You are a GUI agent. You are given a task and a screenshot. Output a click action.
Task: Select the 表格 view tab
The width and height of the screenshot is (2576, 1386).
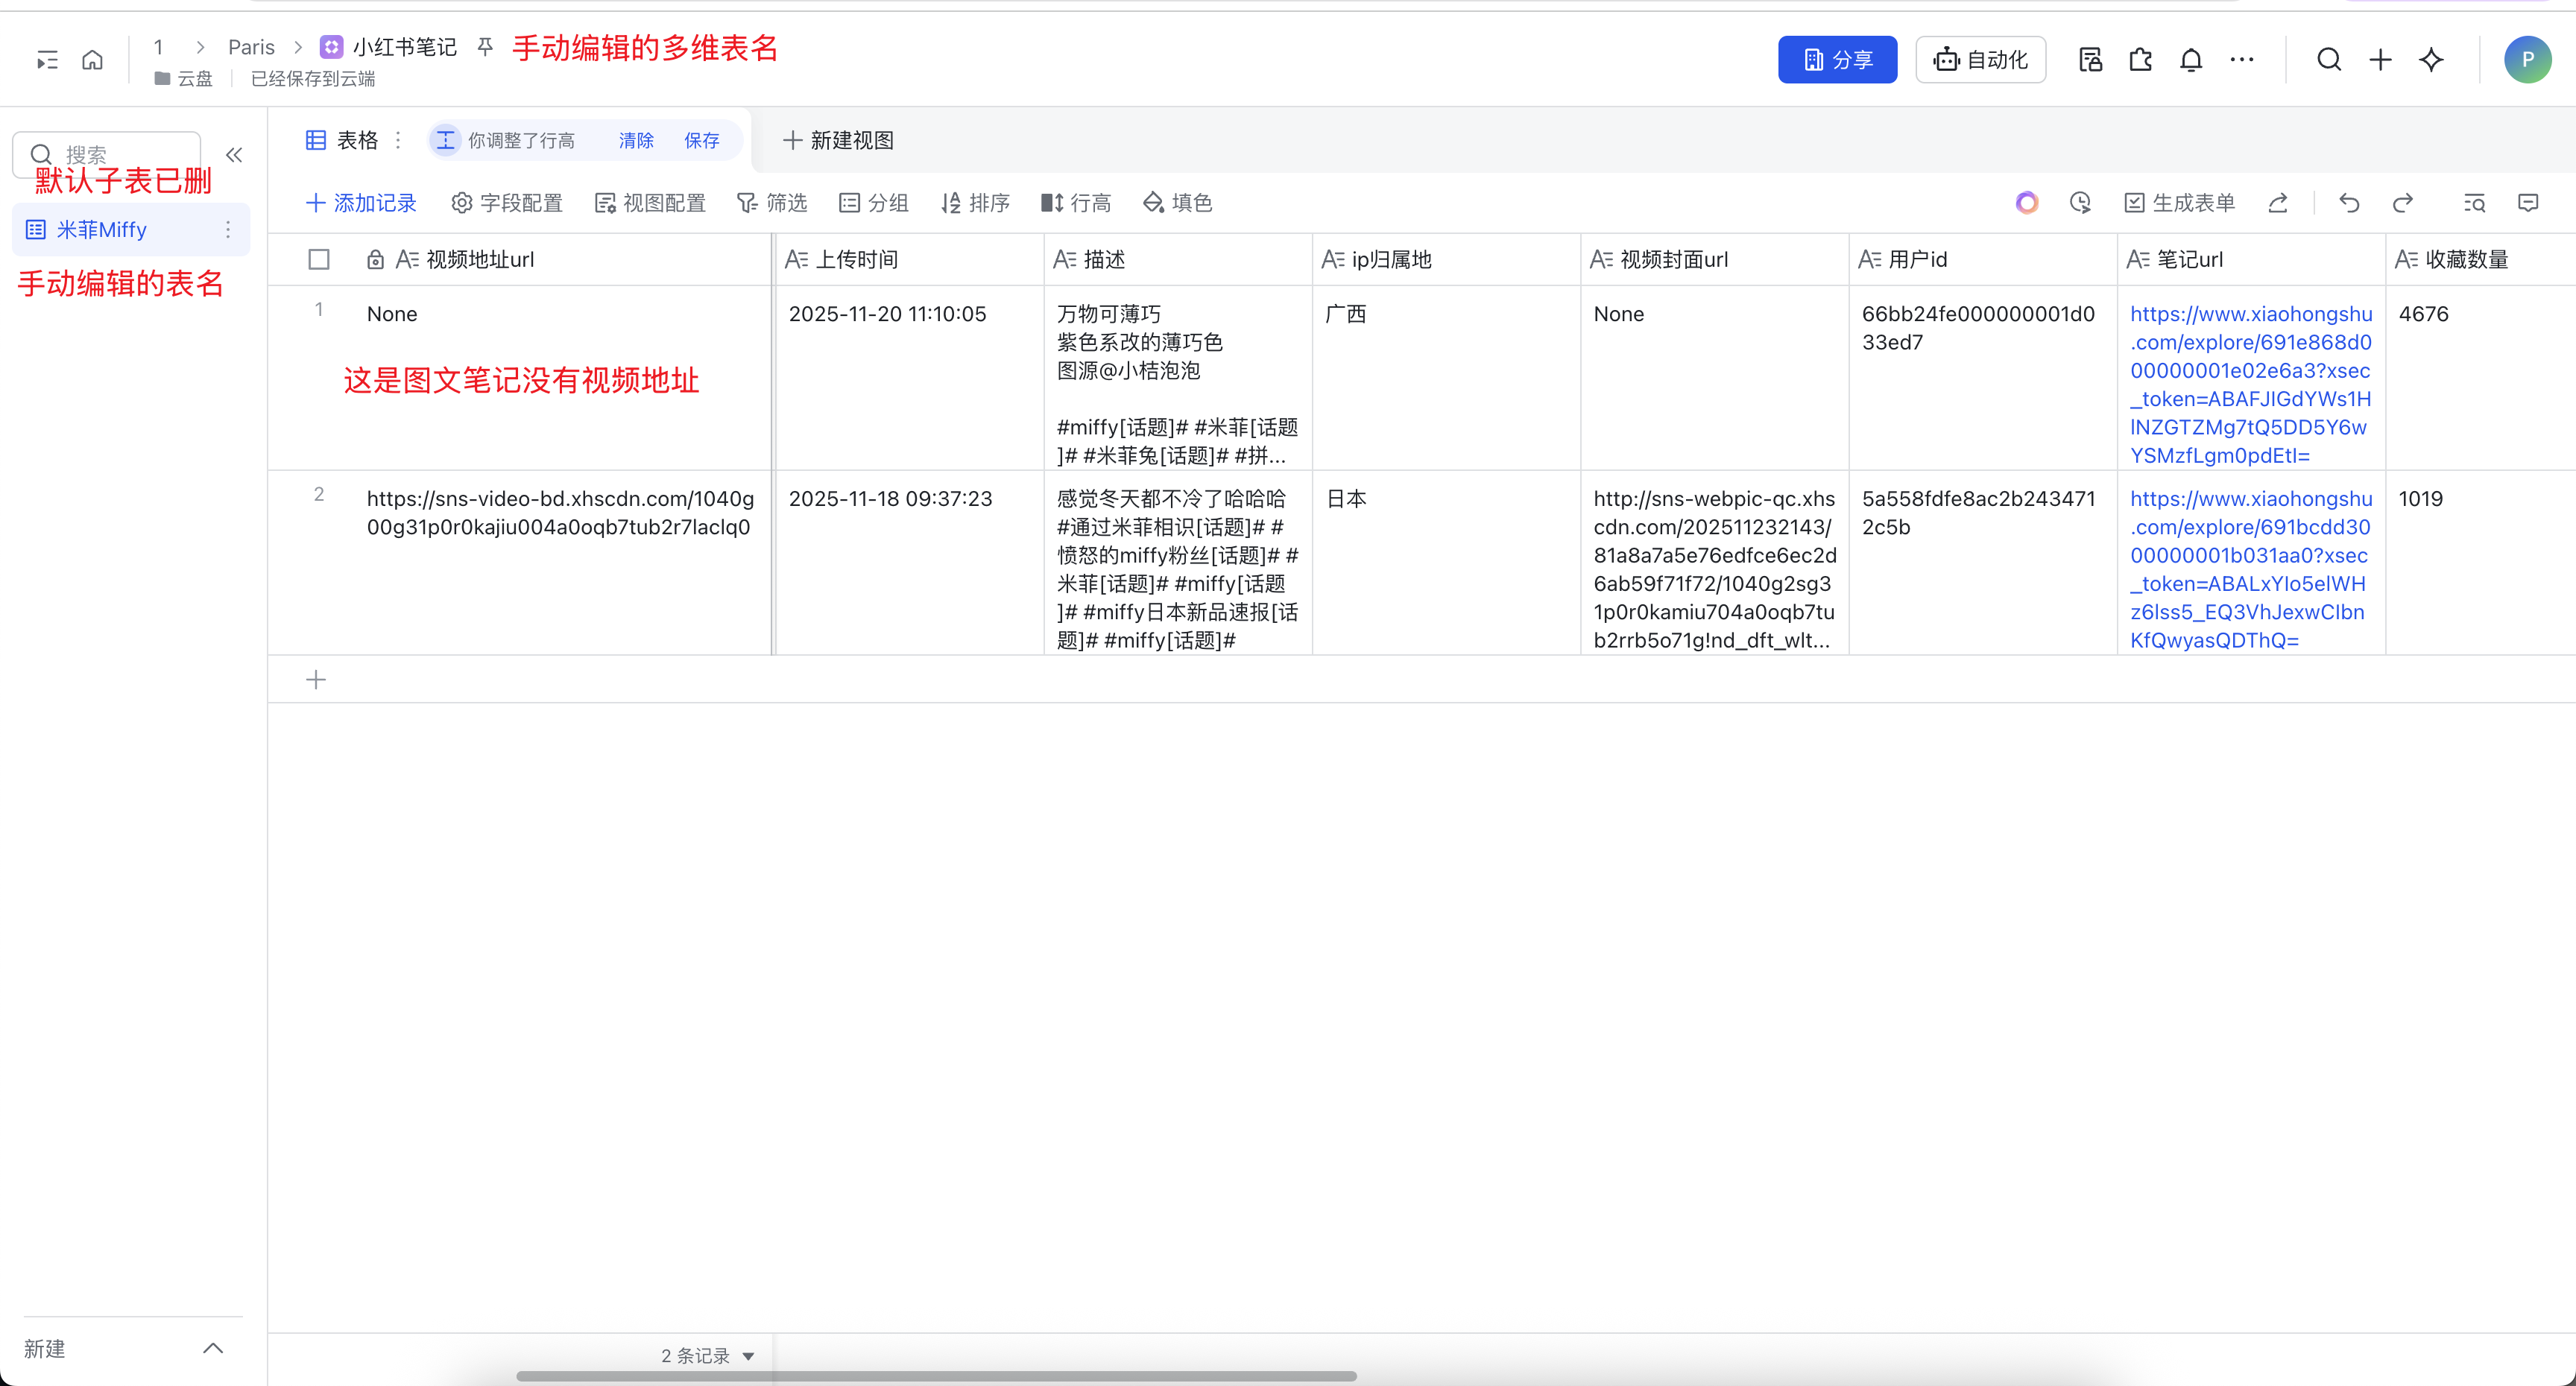pos(342,140)
